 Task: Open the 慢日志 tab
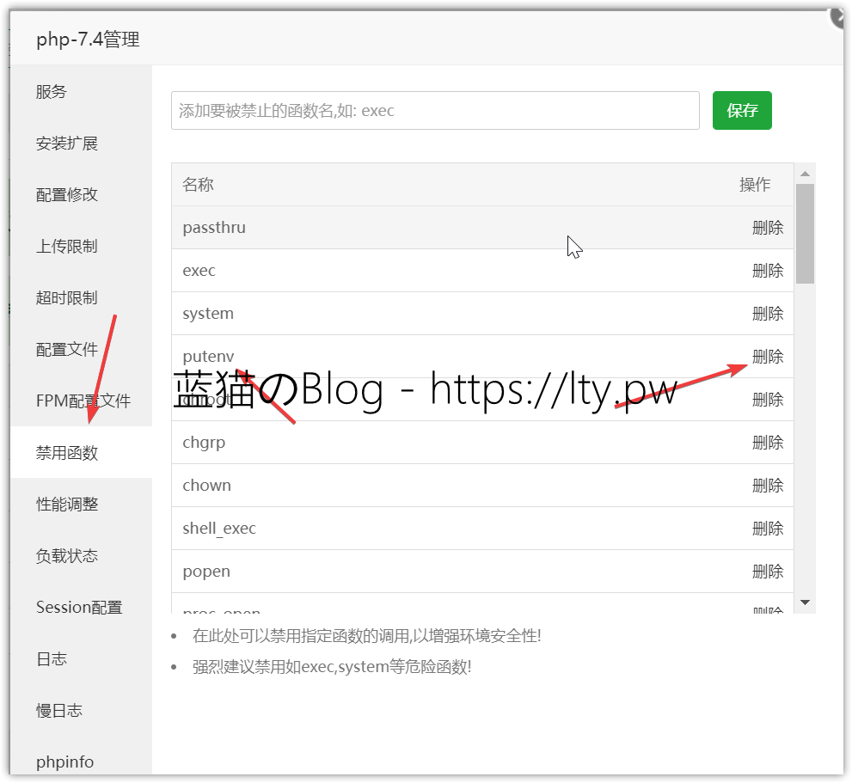(59, 711)
